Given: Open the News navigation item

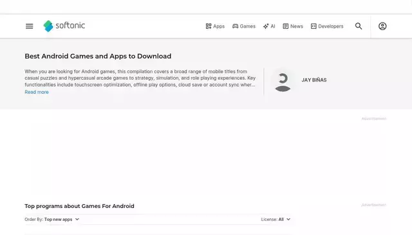Looking at the screenshot, I should (293, 26).
